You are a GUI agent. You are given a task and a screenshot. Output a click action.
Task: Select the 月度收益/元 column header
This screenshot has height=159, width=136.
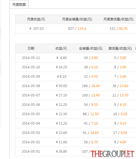[x=36, y=19]
